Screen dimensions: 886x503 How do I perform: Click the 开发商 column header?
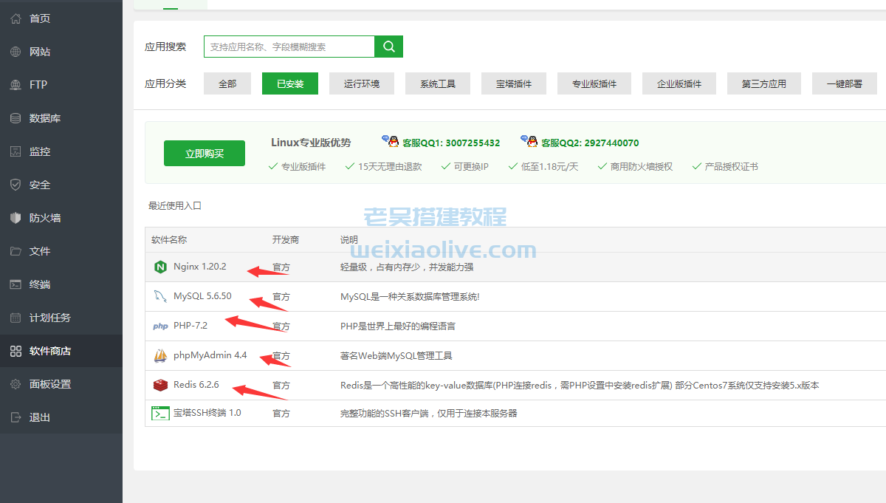click(286, 240)
